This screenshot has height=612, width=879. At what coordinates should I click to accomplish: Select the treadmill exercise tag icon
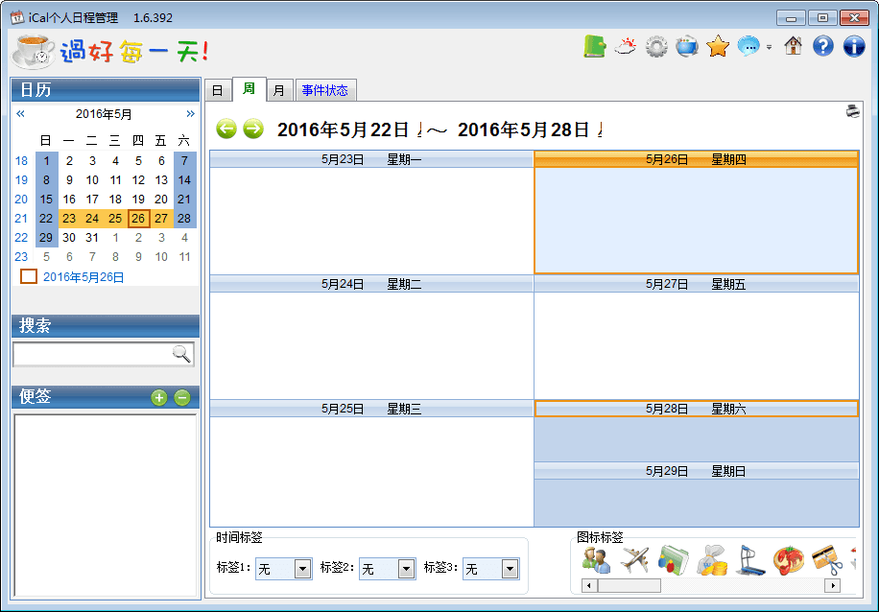coord(750,559)
